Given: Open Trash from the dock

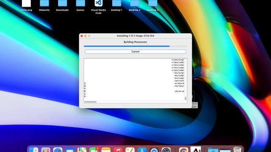Looking at the screenshot, I should [237, 149].
